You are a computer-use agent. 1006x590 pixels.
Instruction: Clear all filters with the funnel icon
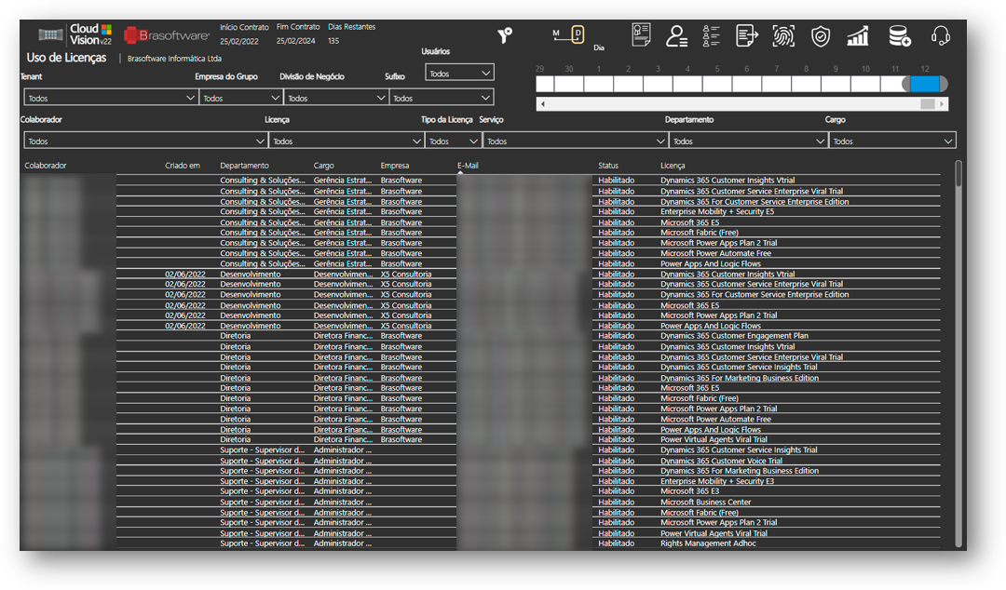(505, 35)
